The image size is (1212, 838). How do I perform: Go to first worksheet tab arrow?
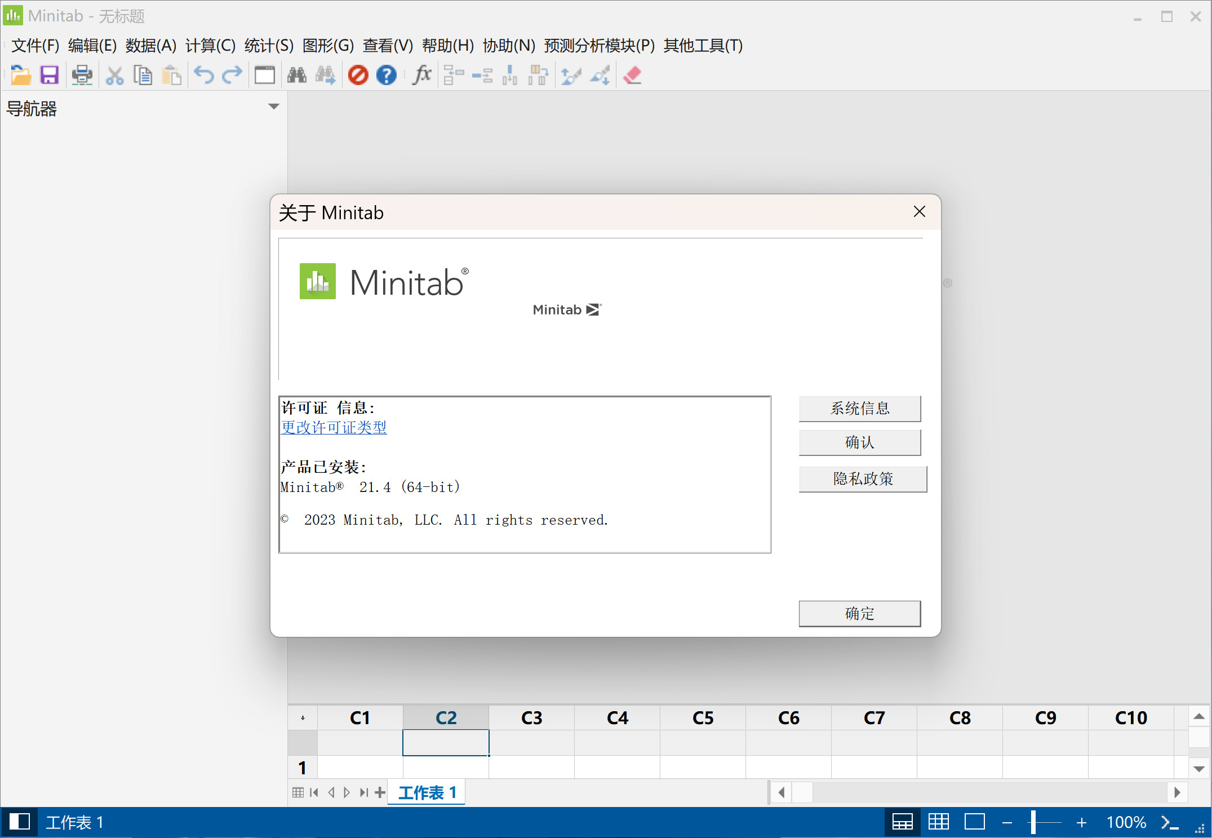pos(314,793)
